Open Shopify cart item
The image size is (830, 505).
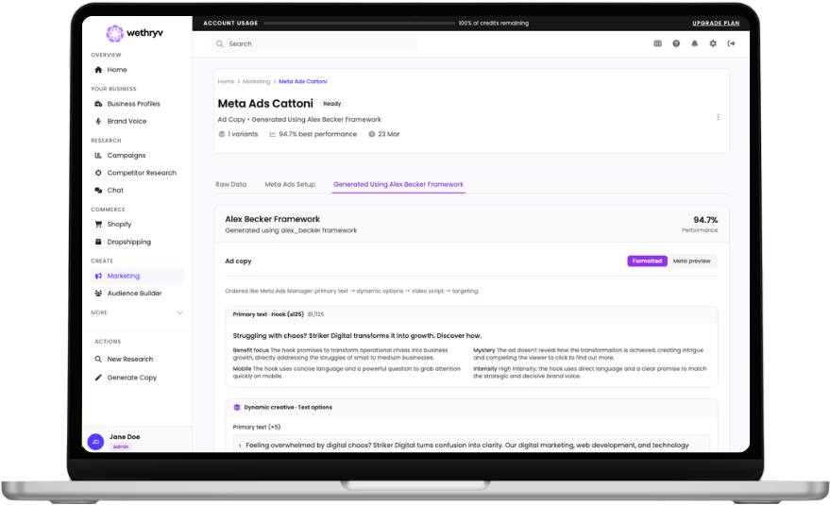coord(112,225)
